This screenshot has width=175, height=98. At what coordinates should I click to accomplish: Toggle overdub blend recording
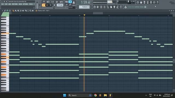click(57, 2)
